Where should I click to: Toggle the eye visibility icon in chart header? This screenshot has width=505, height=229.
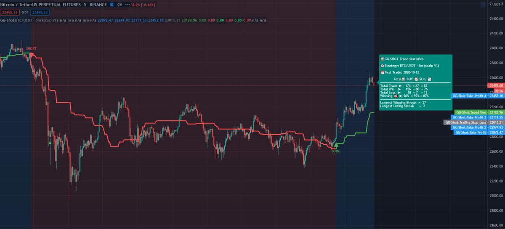[x=120, y=4]
